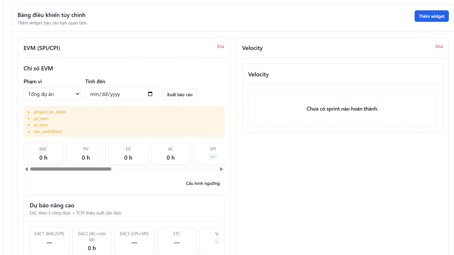Open 'Cấu hình ngưỡng' threshold settings
The width and height of the screenshot is (454, 255).
point(203,183)
